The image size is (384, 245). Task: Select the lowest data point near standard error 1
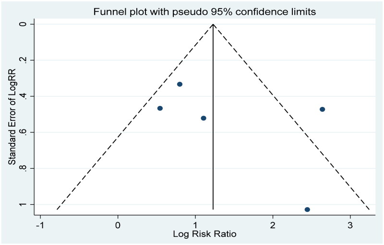click(x=307, y=210)
